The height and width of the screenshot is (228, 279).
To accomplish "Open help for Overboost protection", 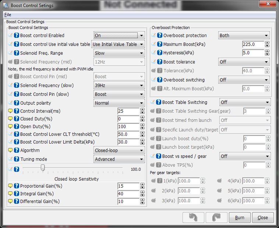I will 160,36.
